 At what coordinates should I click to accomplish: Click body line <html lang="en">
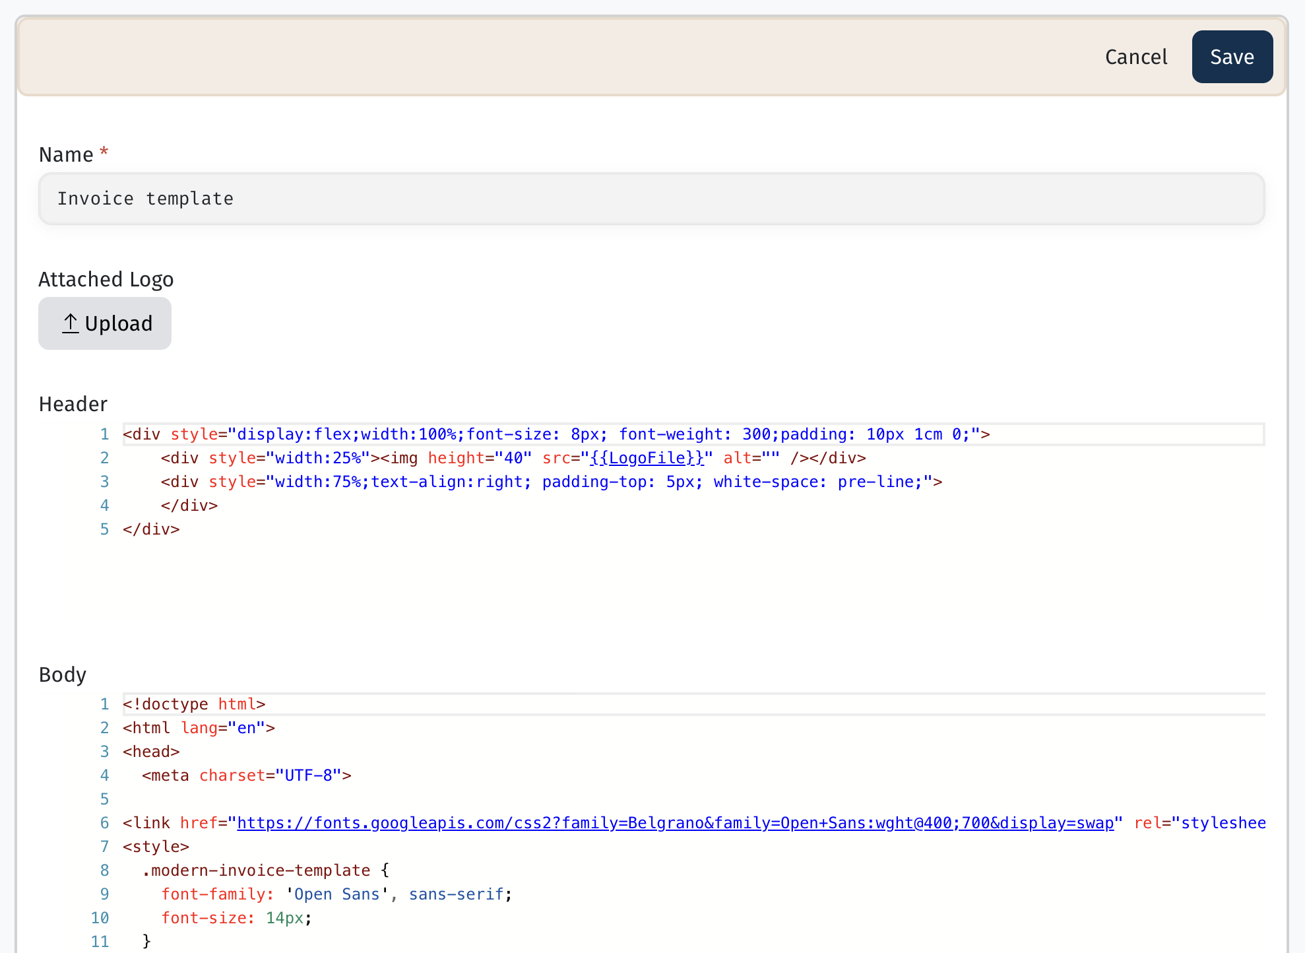click(199, 728)
